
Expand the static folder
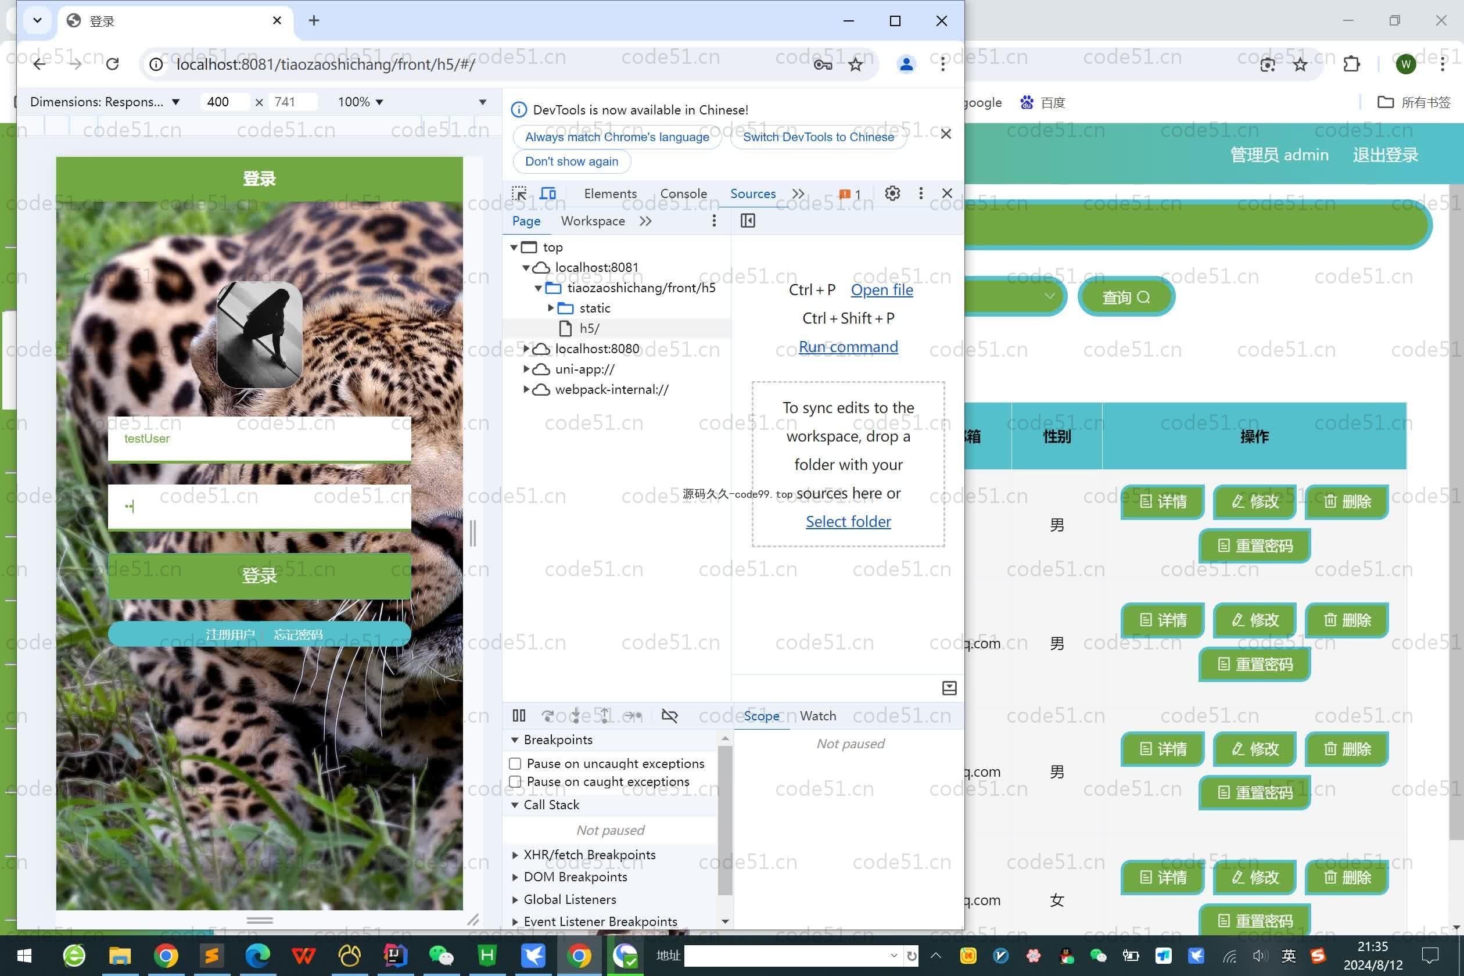tap(550, 308)
